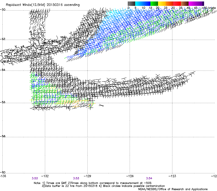Click the '45' legend scale number
This screenshot has height=191, width=217.
pyautogui.click(x=196, y=8)
